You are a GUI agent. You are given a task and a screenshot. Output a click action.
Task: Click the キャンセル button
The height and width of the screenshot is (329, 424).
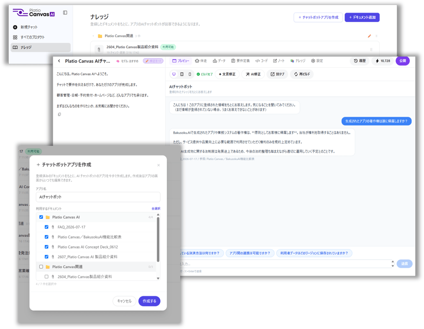124,301
